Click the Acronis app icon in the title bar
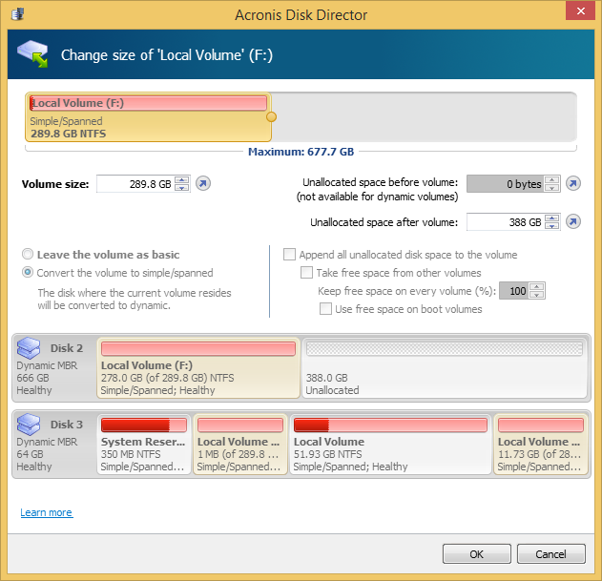 click(18, 14)
